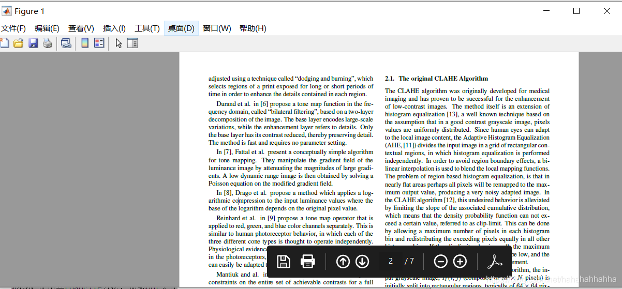Click the window title "Figure 1"
Image resolution: width=622 pixels, height=289 pixels.
(29, 11)
